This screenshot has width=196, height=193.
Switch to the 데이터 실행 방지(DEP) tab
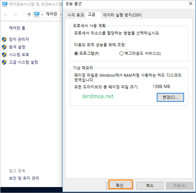(x=122, y=15)
